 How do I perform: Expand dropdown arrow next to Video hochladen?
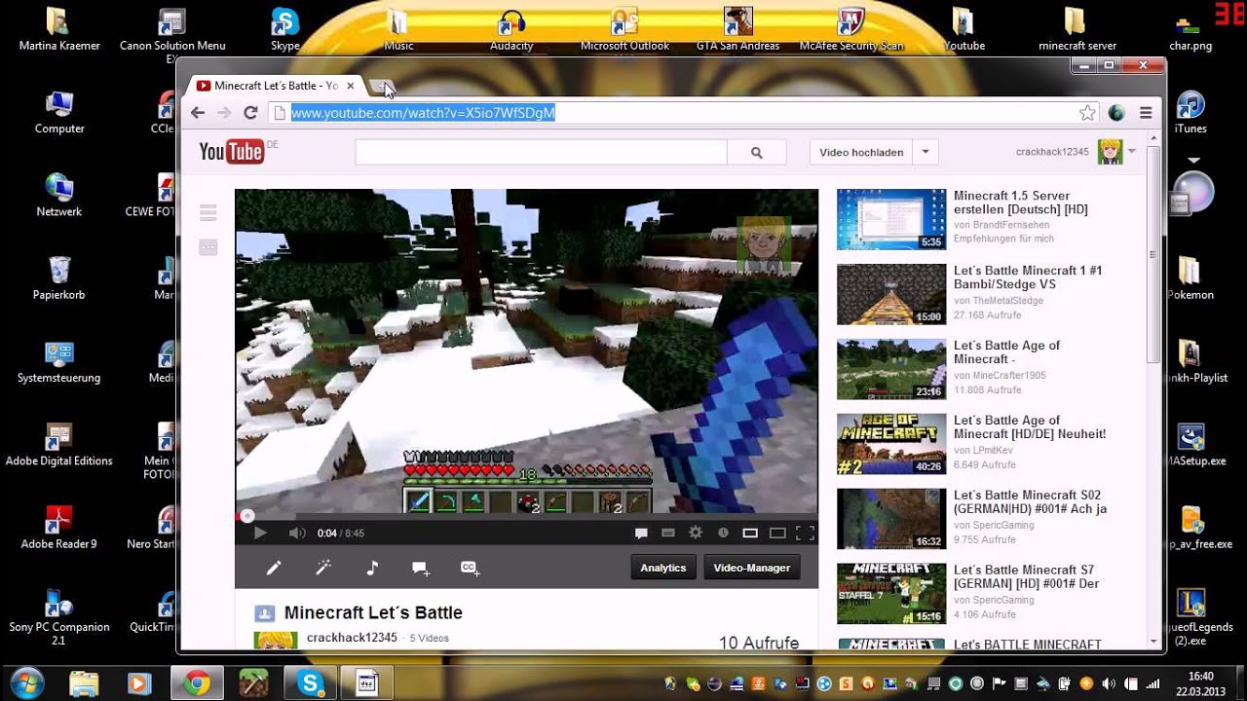[x=926, y=153]
